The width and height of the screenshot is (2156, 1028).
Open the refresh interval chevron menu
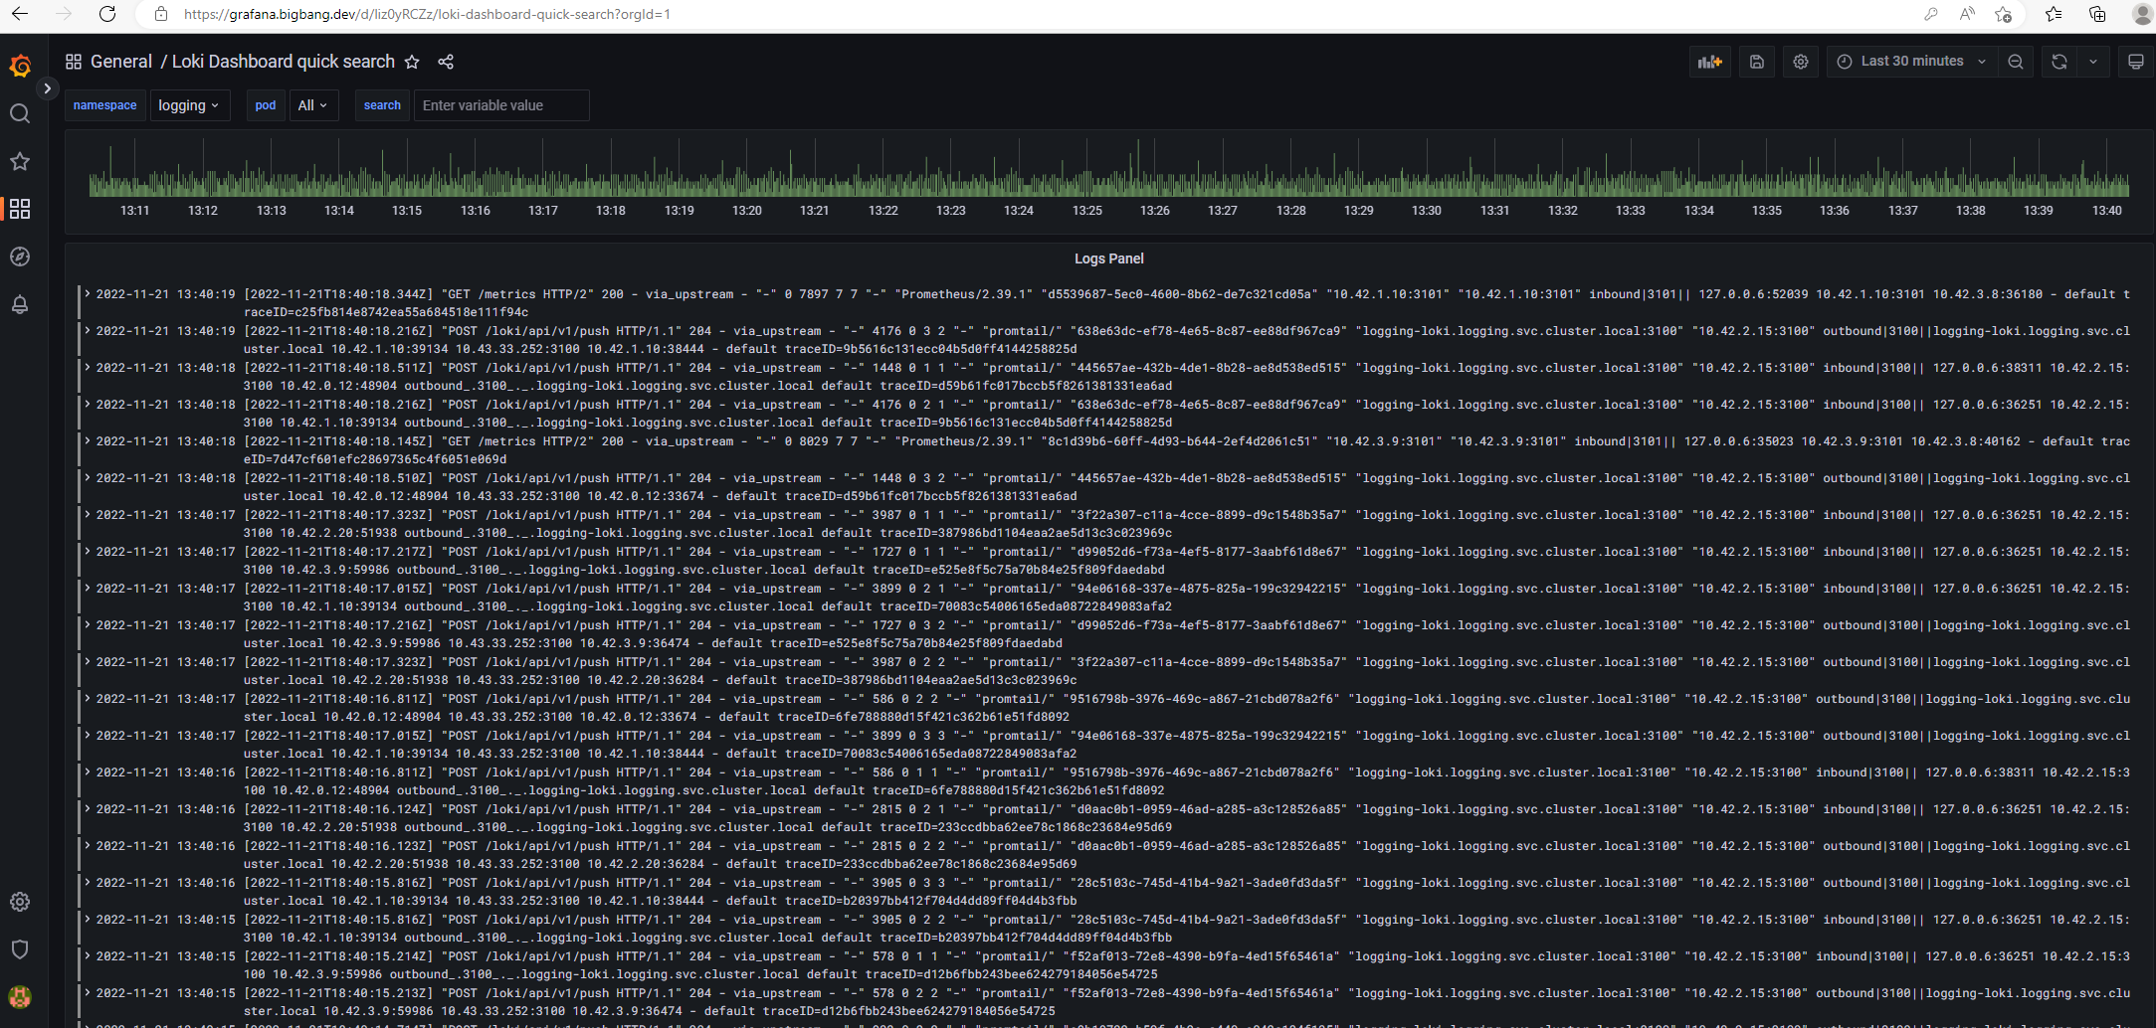2093,62
